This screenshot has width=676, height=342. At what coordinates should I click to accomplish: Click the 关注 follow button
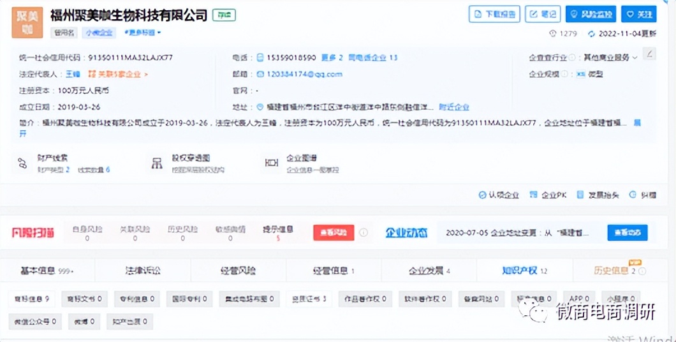(x=639, y=14)
